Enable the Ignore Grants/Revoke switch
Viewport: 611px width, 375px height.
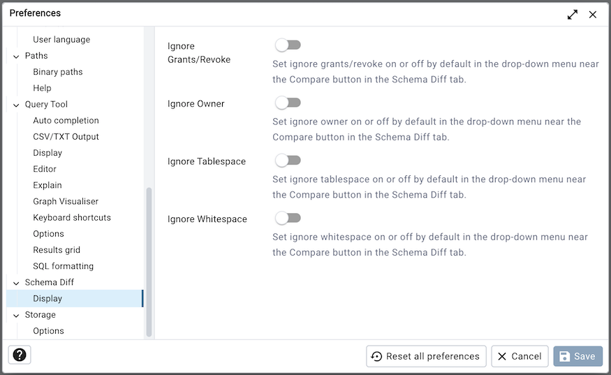tap(288, 45)
